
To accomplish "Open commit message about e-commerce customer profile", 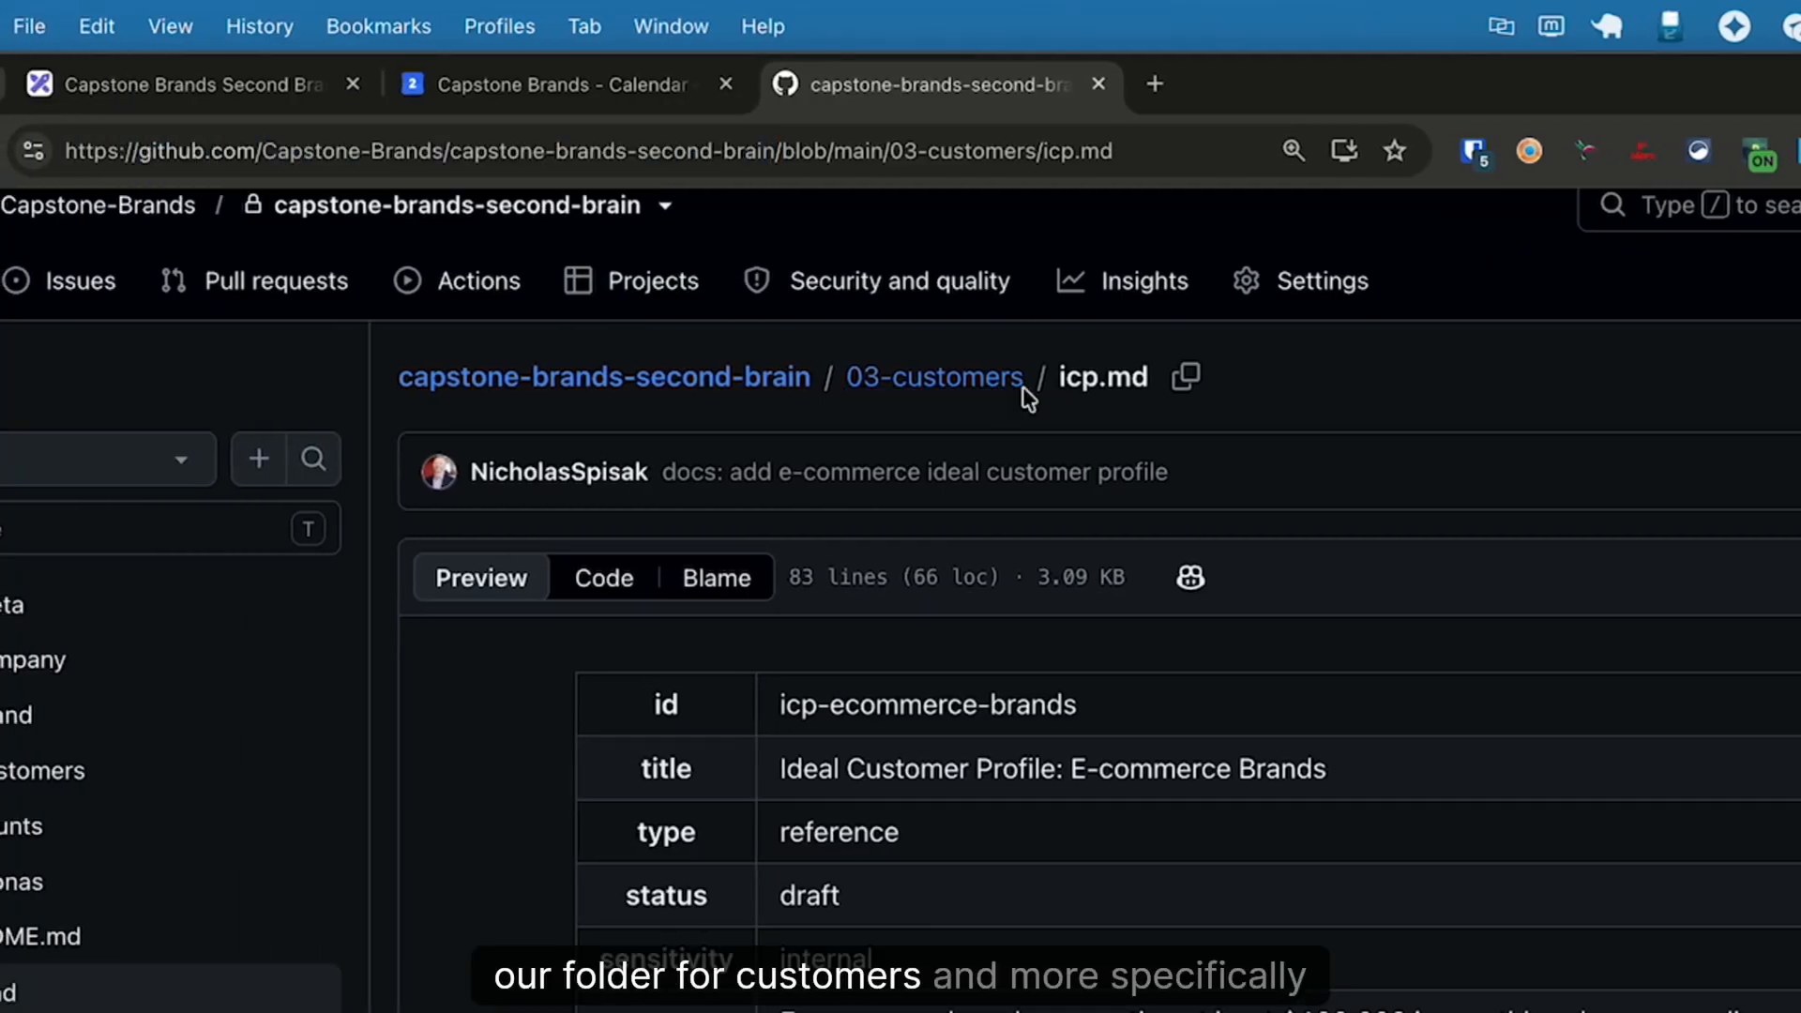I will tap(915, 472).
